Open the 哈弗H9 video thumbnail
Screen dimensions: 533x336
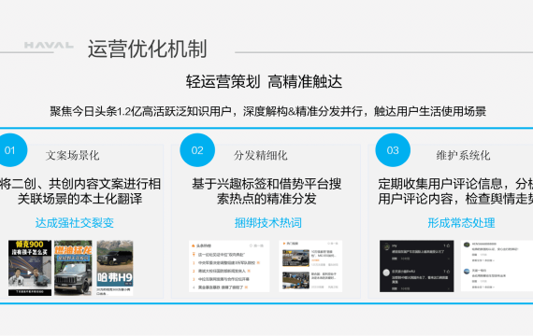tap(115, 268)
